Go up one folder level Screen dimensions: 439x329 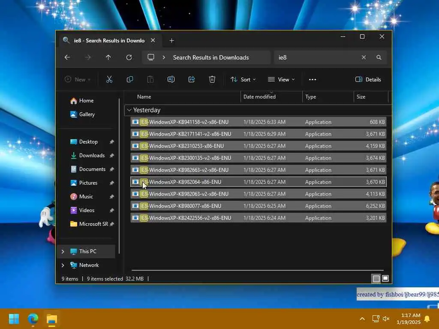point(108,57)
